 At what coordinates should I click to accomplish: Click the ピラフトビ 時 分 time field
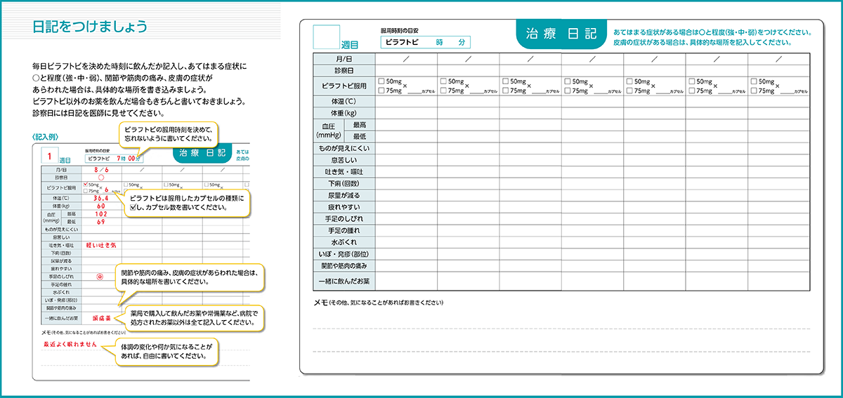pyautogui.click(x=426, y=42)
